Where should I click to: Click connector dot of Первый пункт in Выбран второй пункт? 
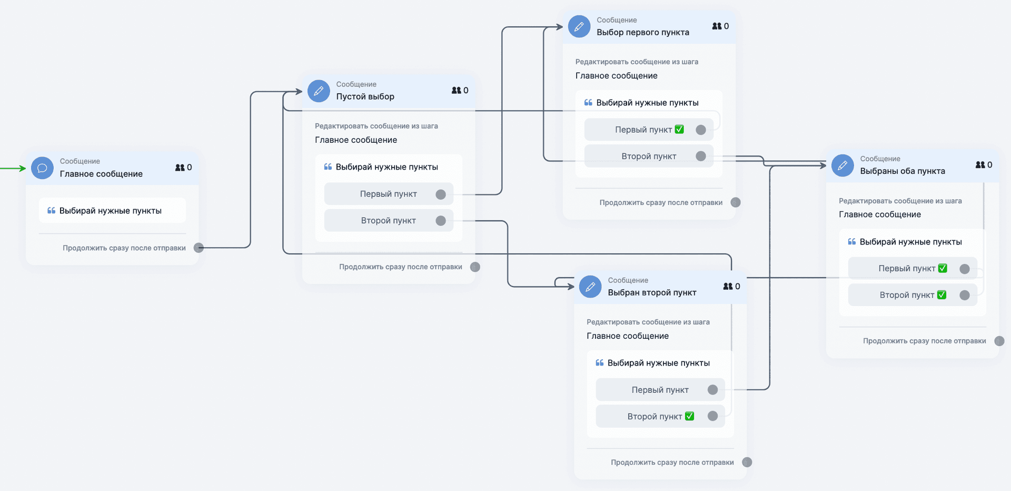click(x=712, y=390)
